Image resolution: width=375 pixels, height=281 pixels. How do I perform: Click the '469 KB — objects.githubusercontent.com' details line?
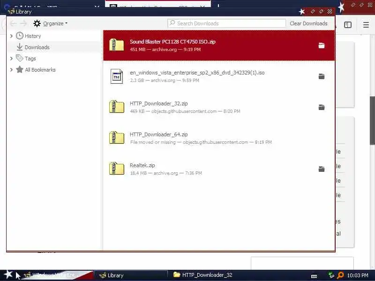point(185,111)
